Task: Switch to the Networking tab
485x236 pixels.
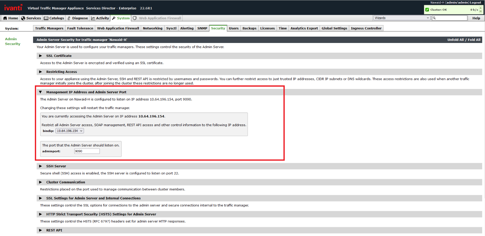Action: [152, 28]
